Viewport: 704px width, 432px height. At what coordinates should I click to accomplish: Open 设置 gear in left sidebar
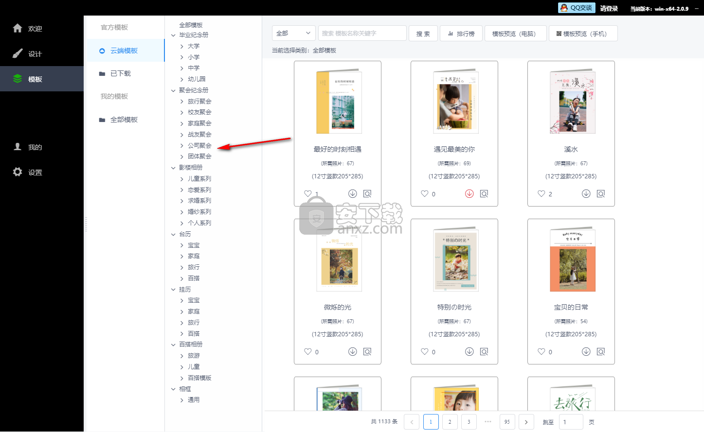click(18, 172)
